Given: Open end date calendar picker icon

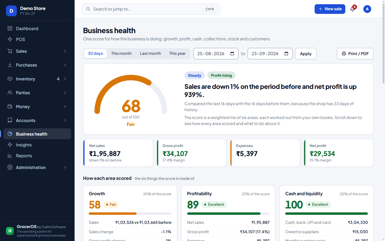Looking at the screenshot, I should pos(286,54).
